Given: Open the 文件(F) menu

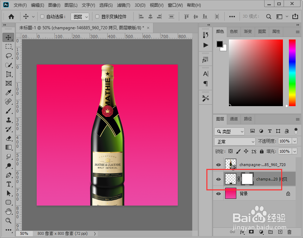Looking at the screenshot, I should [x=20, y=5].
